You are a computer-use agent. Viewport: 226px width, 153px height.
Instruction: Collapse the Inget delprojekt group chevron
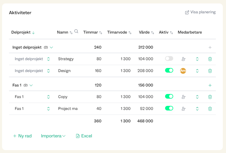[x=52, y=47]
